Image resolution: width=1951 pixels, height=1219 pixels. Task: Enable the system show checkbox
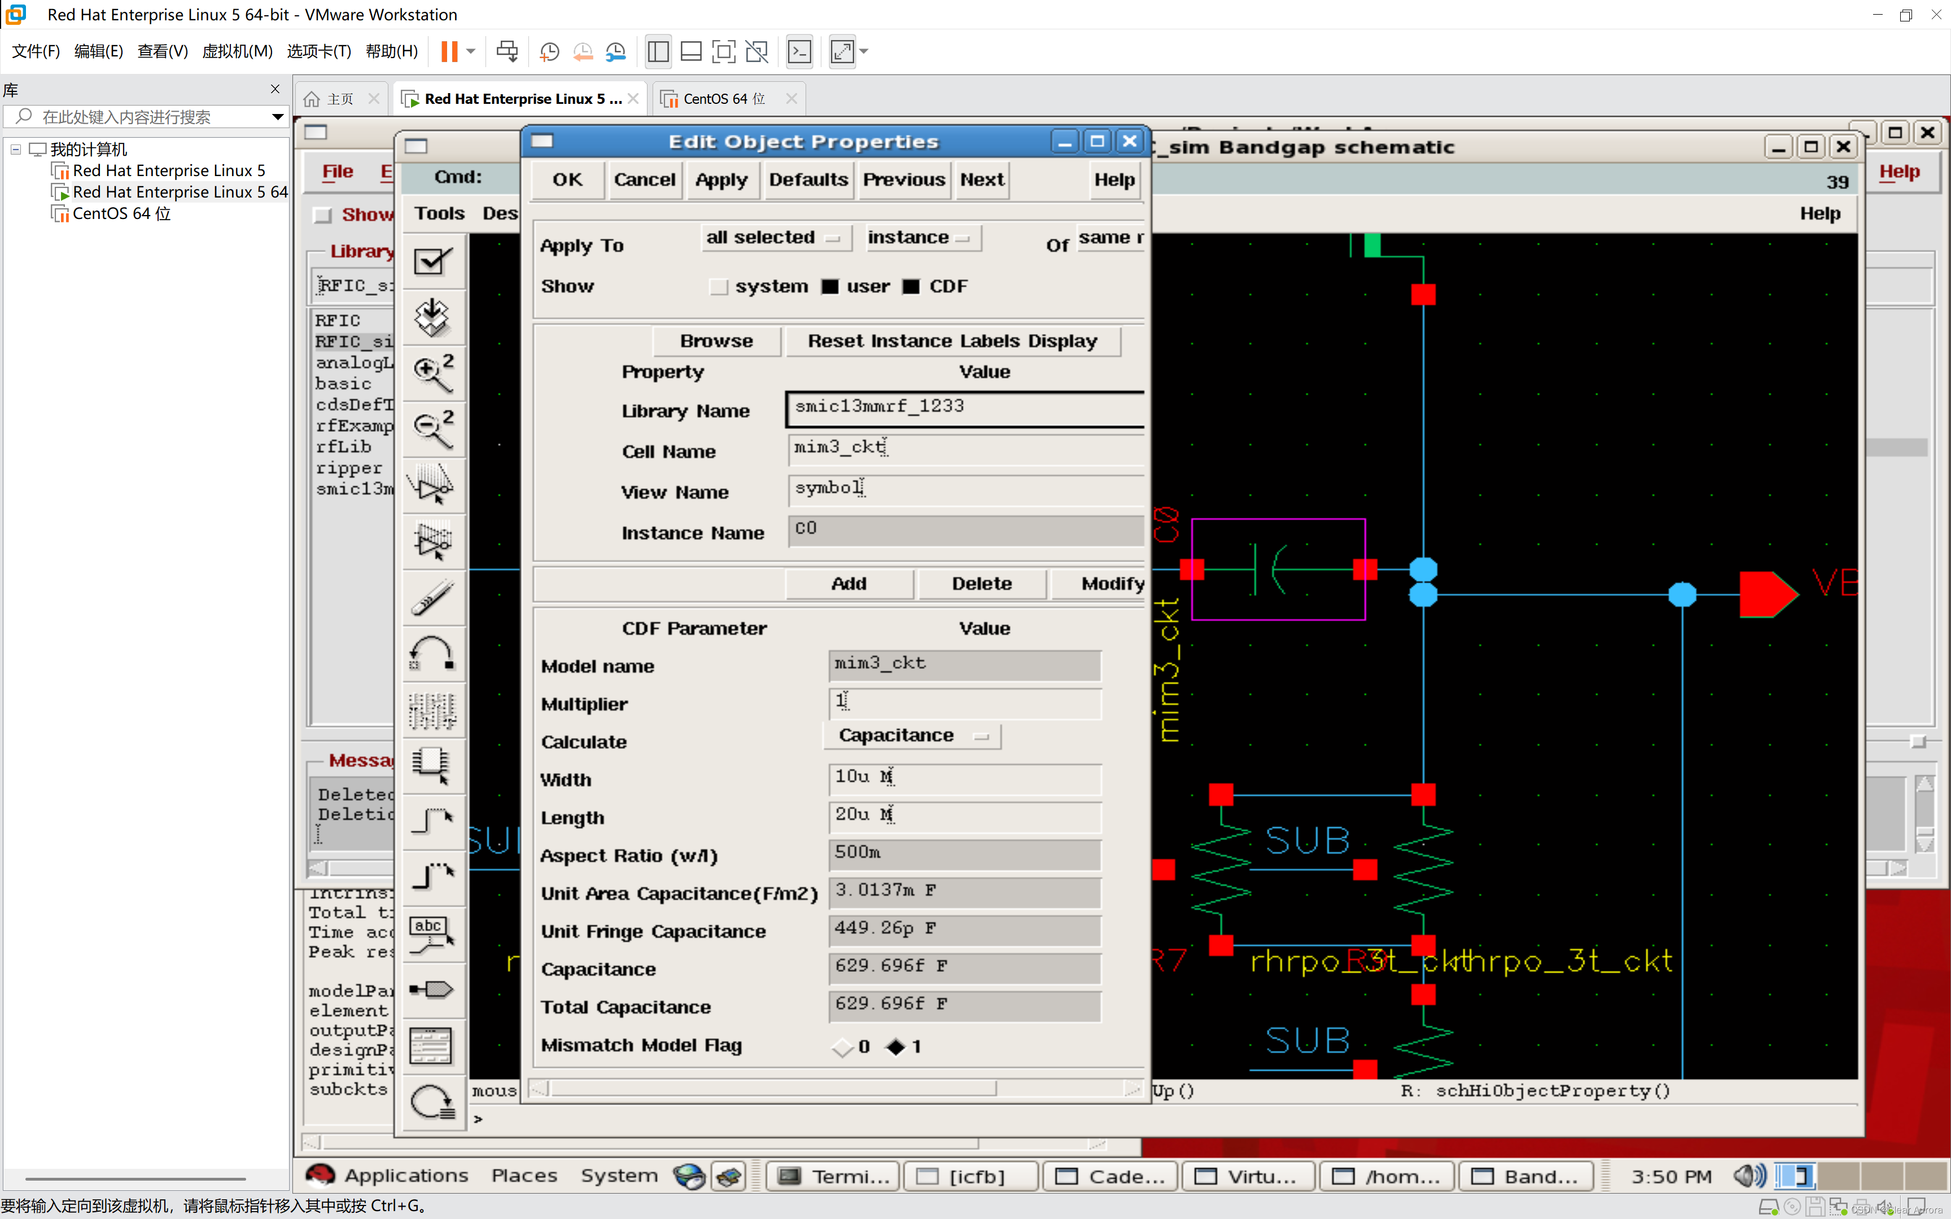pos(718,287)
